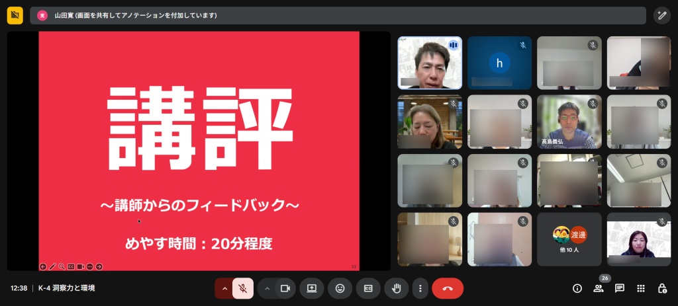The height and width of the screenshot is (306, 678).
Task: Click the 他 10 人 others tile
Action: [569, 239]
